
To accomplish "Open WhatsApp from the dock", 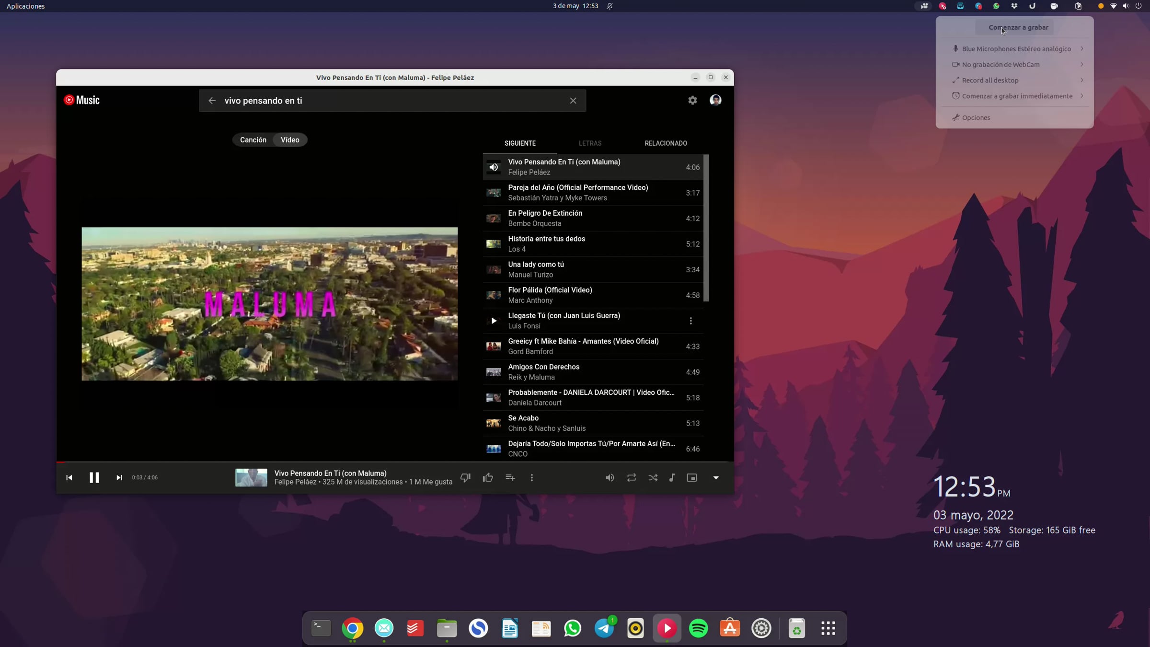I will point(573,628).
